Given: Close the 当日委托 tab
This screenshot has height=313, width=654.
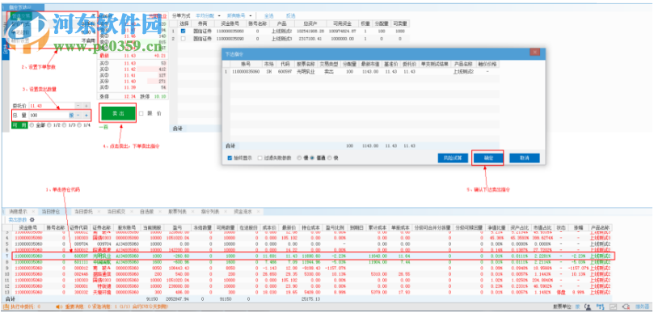Looking at the screenshot, I should (99, 212).
